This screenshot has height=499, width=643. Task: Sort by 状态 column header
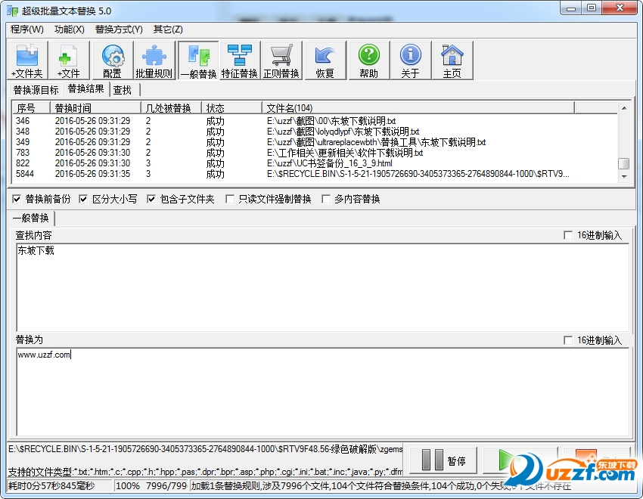pos(231,108)
